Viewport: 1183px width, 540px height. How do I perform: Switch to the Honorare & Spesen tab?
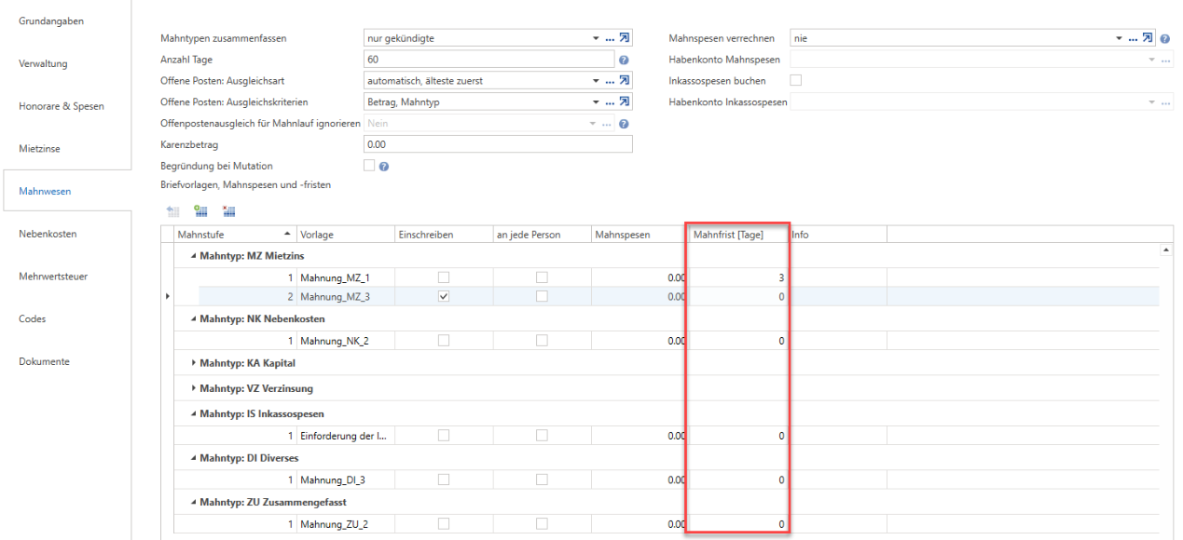coord(62,106)
